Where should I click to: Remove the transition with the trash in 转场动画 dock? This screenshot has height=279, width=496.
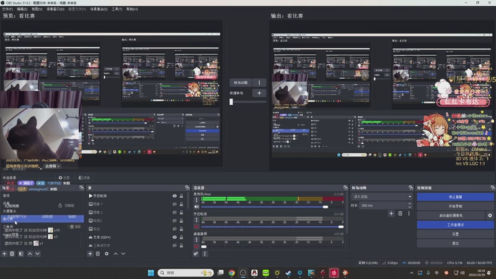point(400,213)
